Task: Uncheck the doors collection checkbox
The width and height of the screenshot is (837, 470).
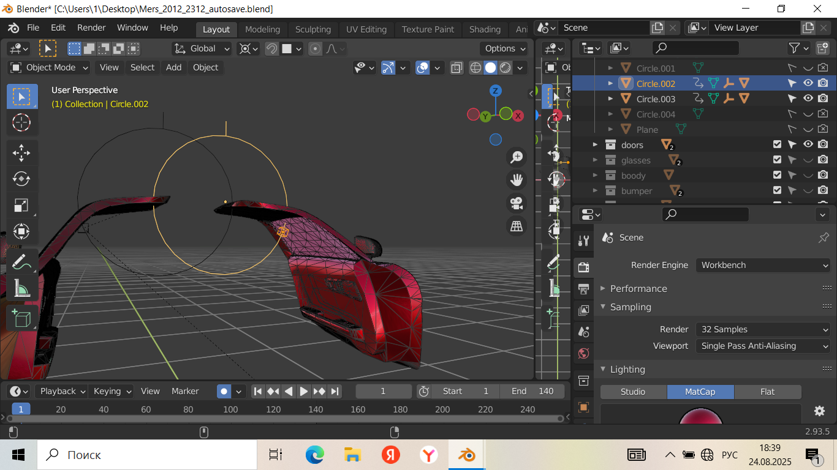Action: 777,144
